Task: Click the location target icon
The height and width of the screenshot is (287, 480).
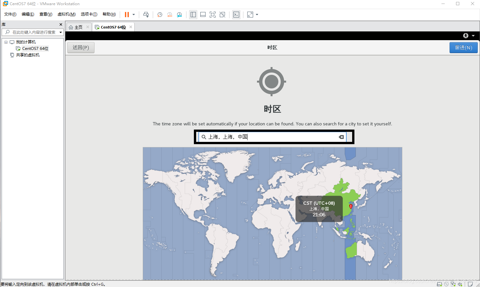Action: click(272, 82)
